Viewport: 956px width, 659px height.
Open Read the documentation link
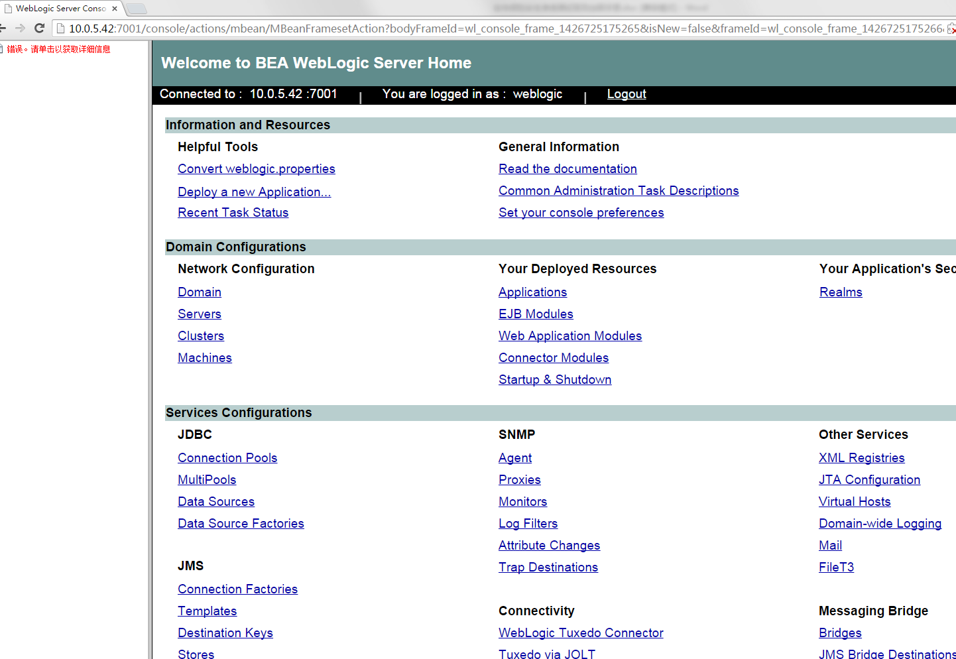568,168
